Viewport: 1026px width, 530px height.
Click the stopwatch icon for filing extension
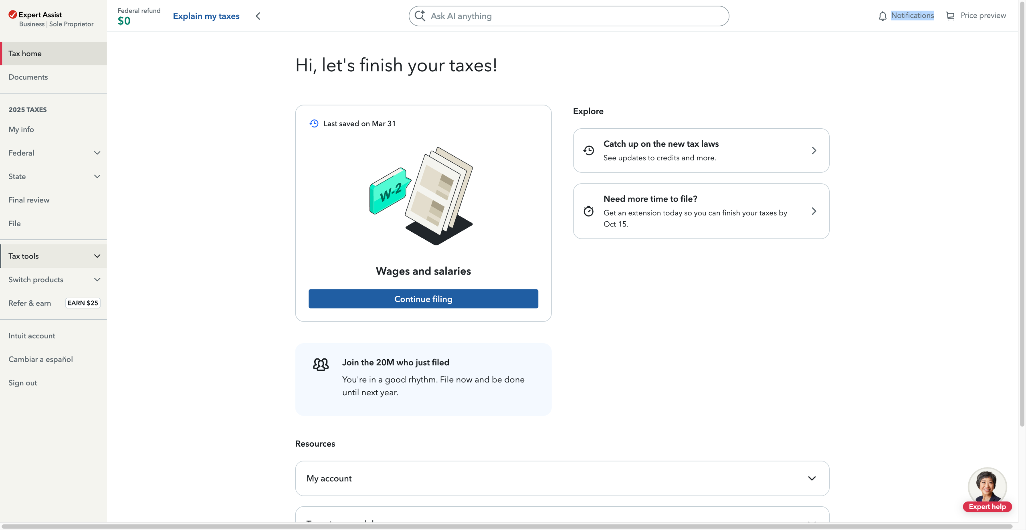click(588, 211)
